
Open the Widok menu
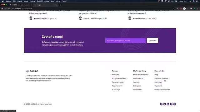tap(26, 1)
